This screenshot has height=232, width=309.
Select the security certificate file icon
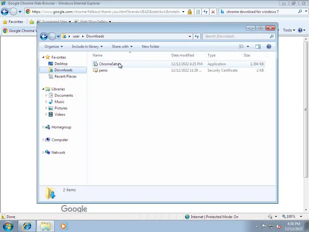point(95,70)
